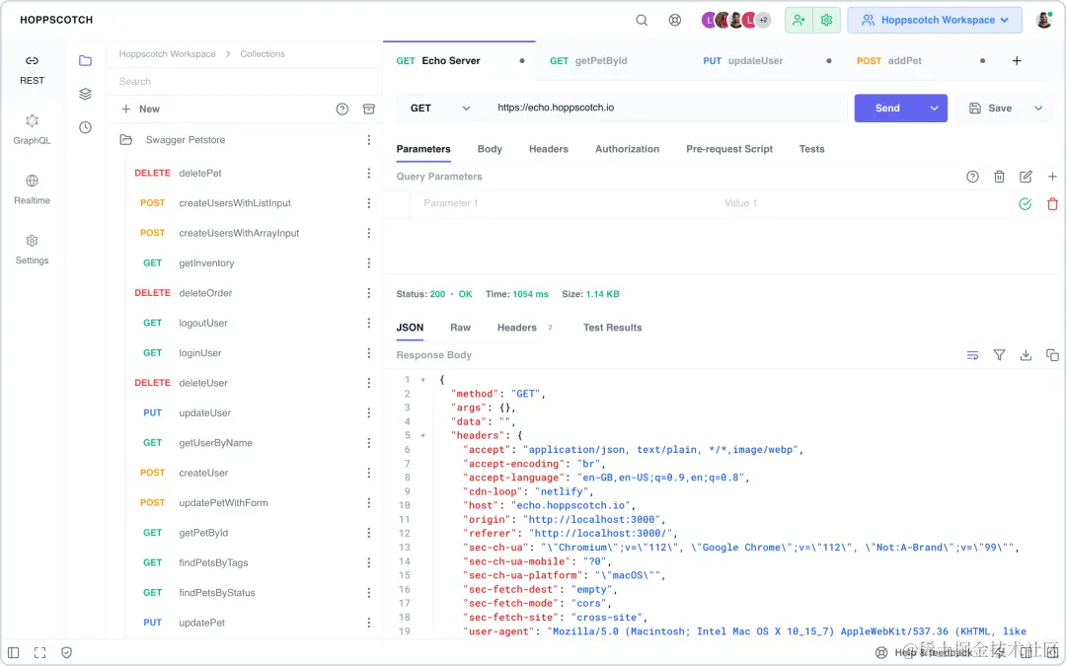This screenshot has height=666, width=1066.
Task: Switch to REST section in sidebar
Action: click(x=32, y=70)
